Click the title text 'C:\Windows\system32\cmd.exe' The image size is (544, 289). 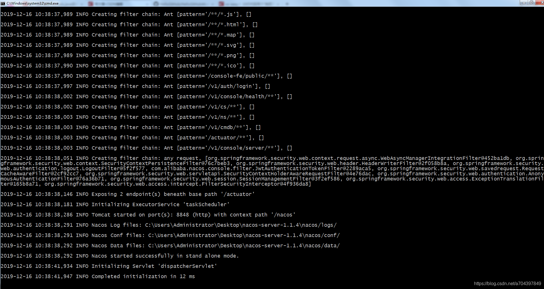tap(33, 3)
